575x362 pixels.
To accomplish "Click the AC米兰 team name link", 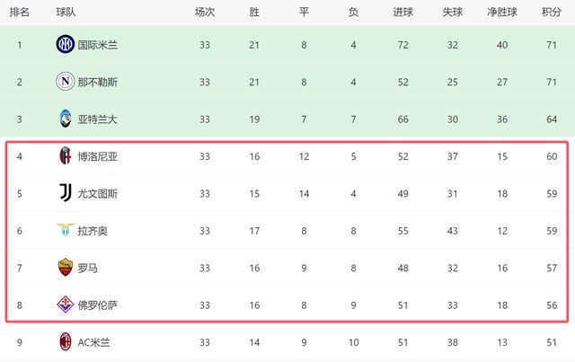I will click(x=94, y=341).
